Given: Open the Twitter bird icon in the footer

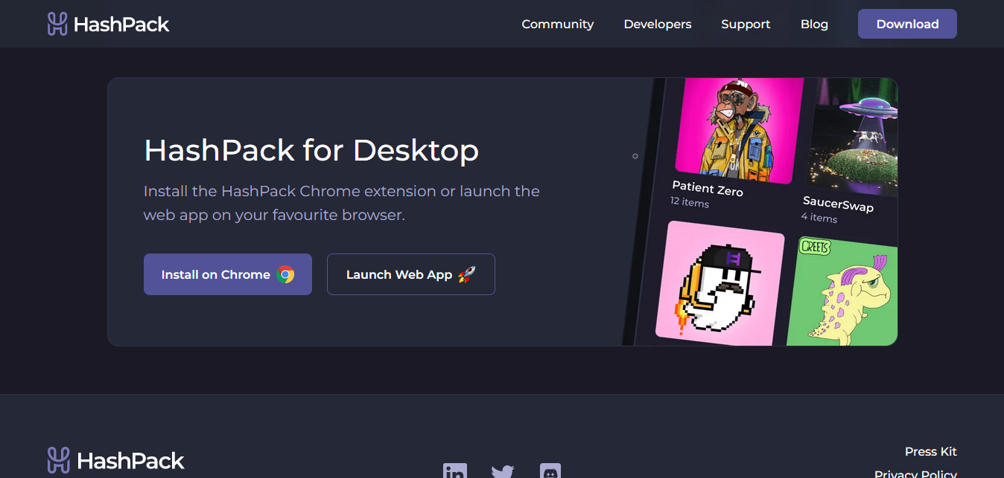Looking at the screenshot, I should tap(503, 471).
